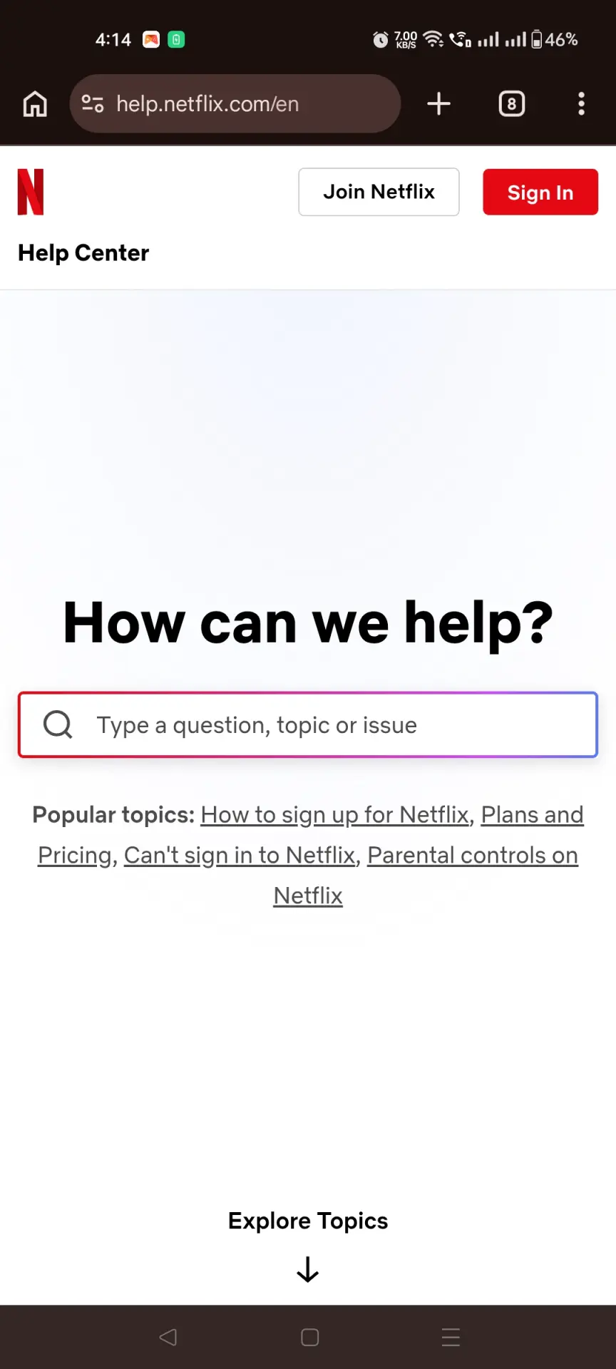Tap the search magnifier icon
This screenshot has width=616, height=1369.
coord(58,724)
